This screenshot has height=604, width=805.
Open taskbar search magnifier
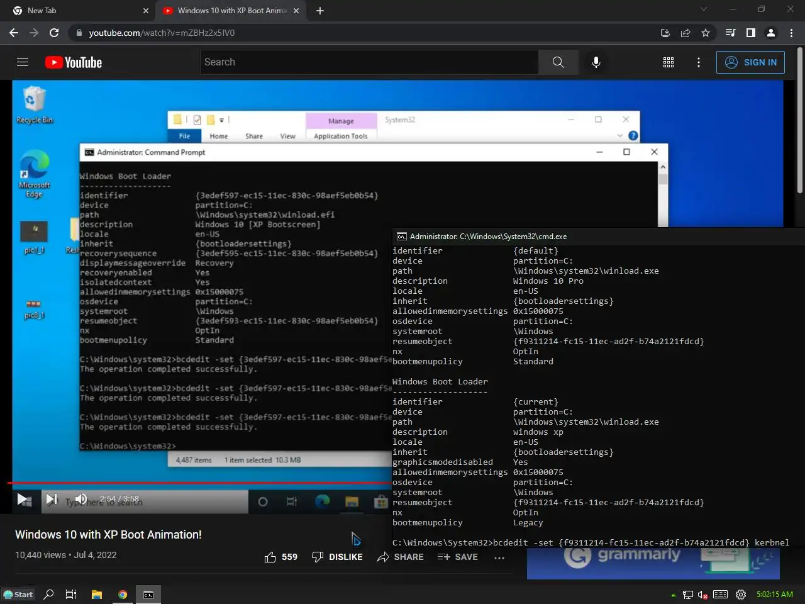48,595
